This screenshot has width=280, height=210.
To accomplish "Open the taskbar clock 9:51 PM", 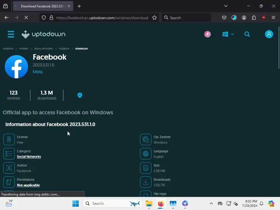I will (250, 203).
